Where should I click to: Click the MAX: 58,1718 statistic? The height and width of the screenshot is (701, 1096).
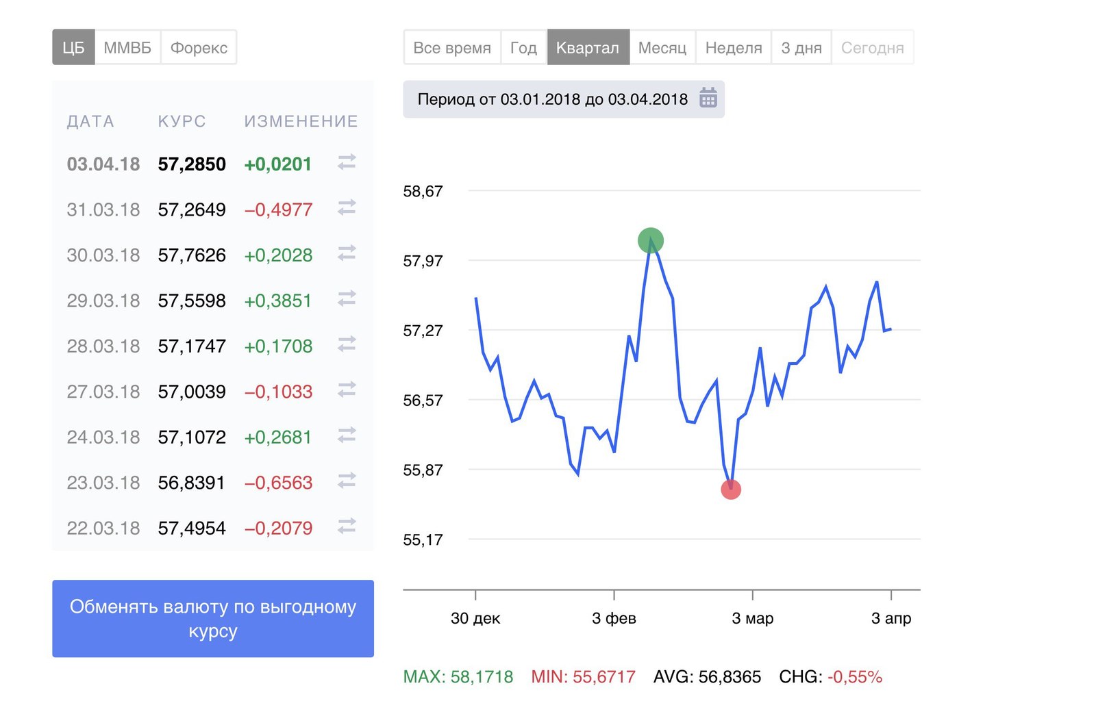(458, 677)
